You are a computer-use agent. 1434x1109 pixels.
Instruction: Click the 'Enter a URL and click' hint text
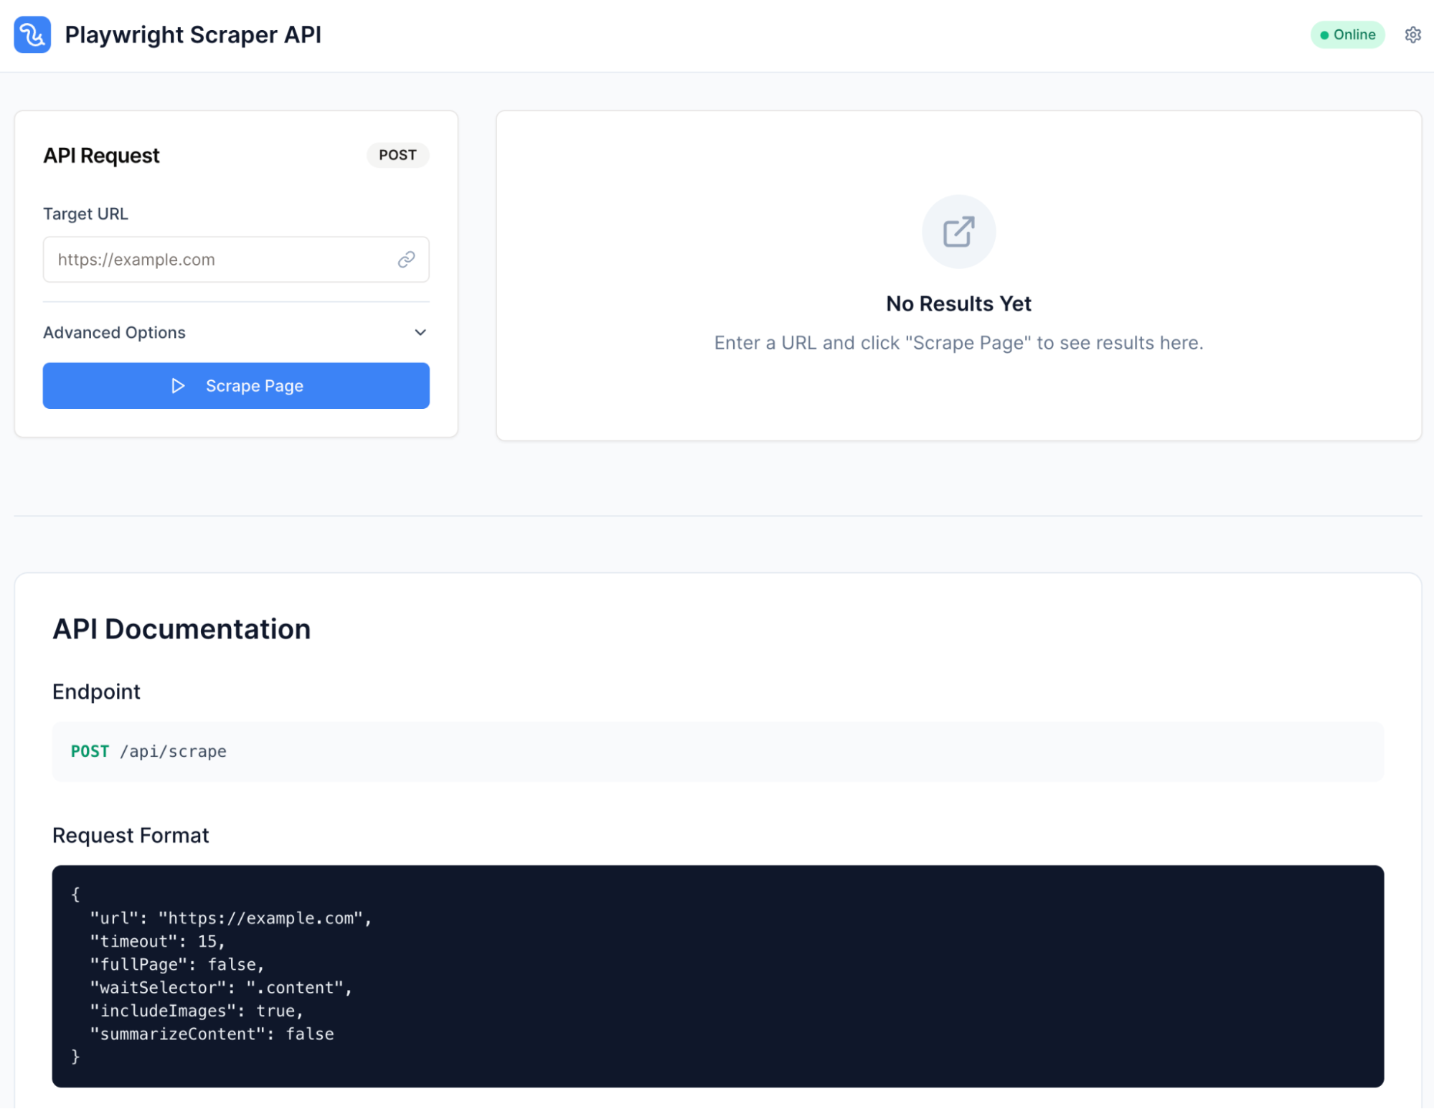pos(958,343)
